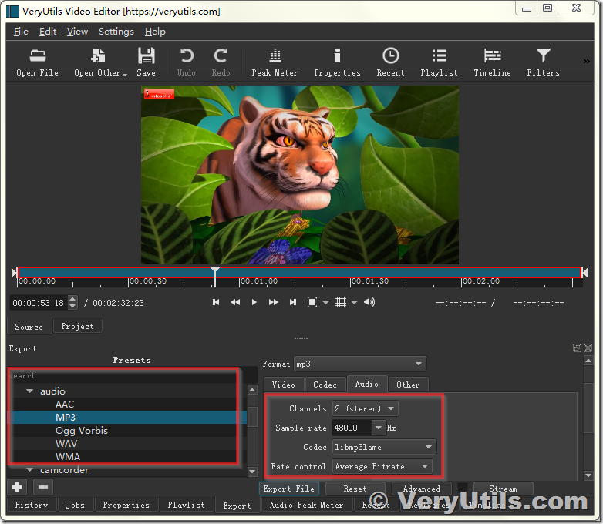Viewport: 603px width, 524px height.
Task: Skip to the start of the clip
Action: [216, 302]
